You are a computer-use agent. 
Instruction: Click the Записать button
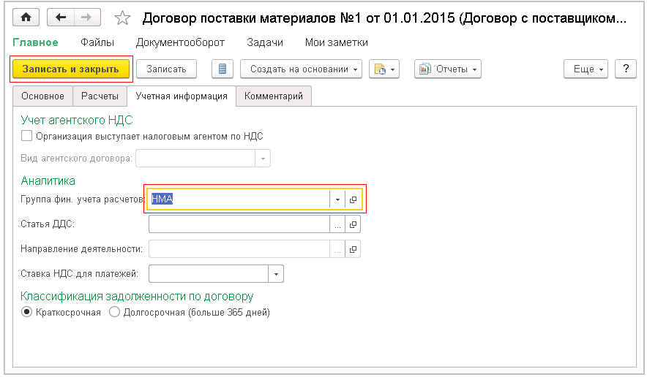point(166,69)
